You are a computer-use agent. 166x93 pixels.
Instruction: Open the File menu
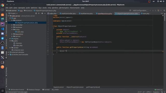click(7, 8)
